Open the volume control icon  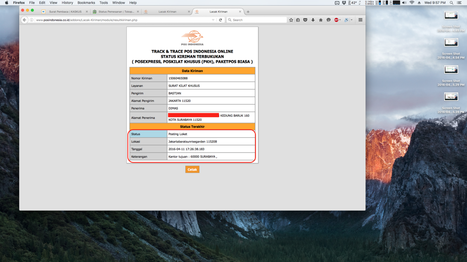pyautogui.click(x=404, y=3)
